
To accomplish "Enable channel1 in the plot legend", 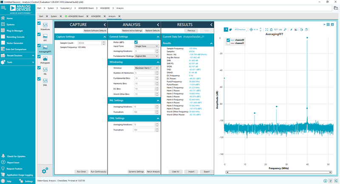I will [x=228, y=43].
